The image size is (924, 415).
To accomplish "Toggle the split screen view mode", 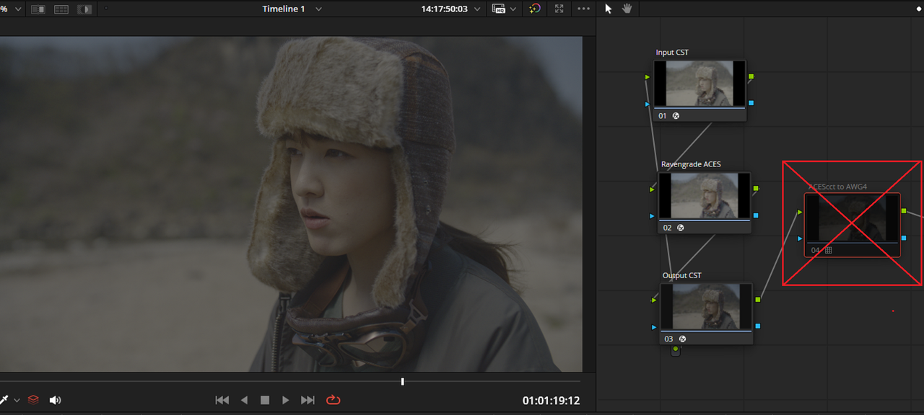I will coord(61,9).
